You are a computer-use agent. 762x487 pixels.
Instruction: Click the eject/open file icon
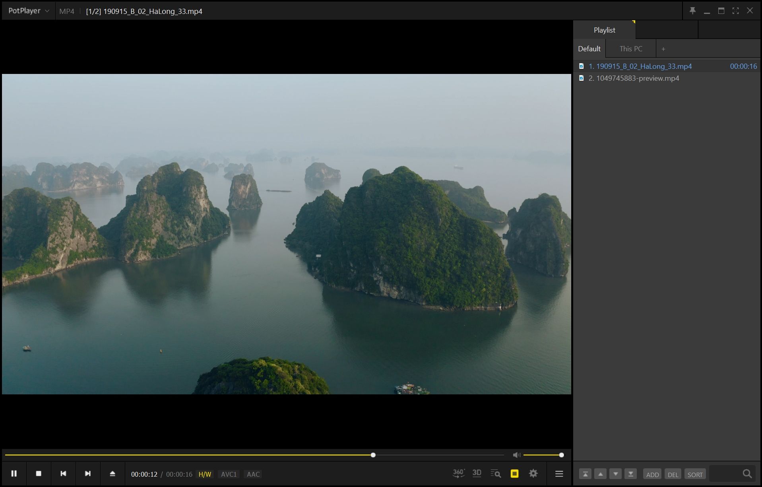pyautogui.click(x=112, y=473)
